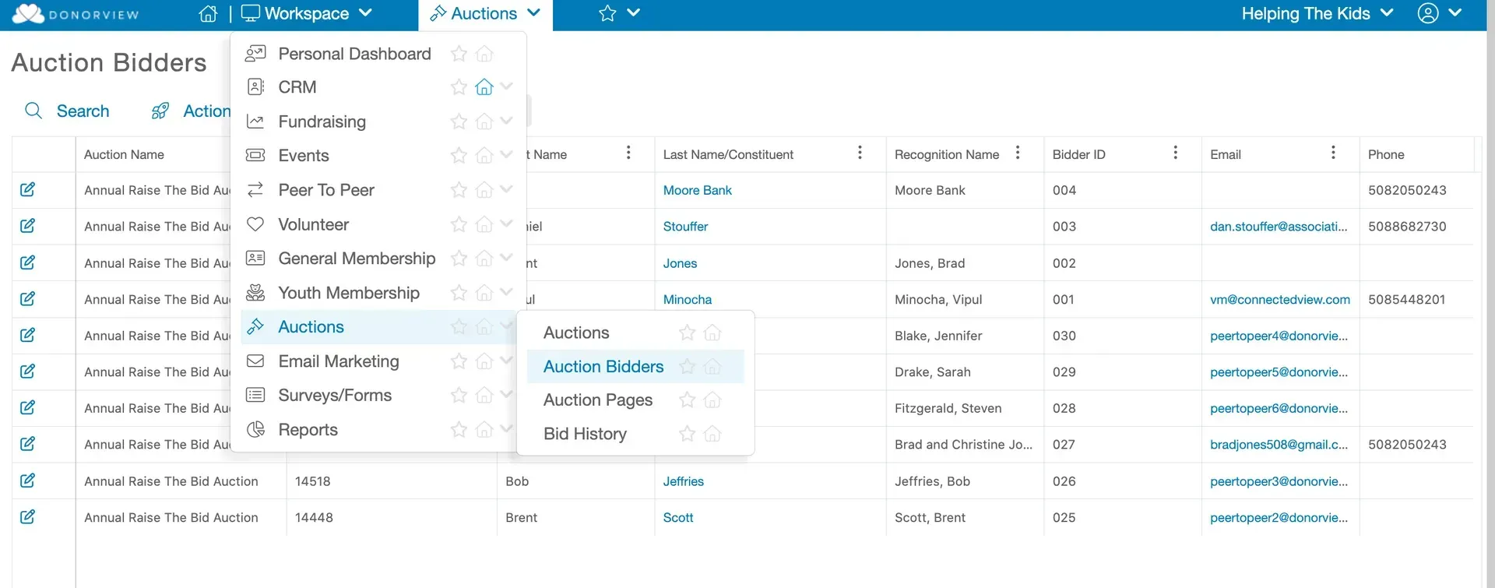Screen dimensions: 1495x588
Task: Open the Email column options menu
Action: (1333, 153)
